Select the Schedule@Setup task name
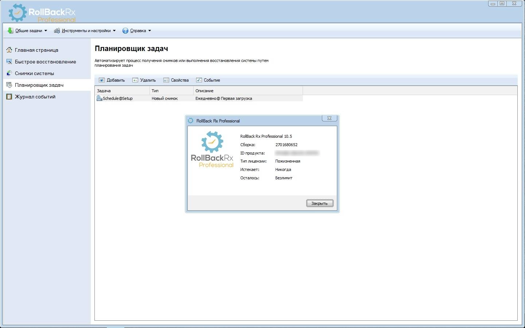The image size is (525, 328). point(118,98)
